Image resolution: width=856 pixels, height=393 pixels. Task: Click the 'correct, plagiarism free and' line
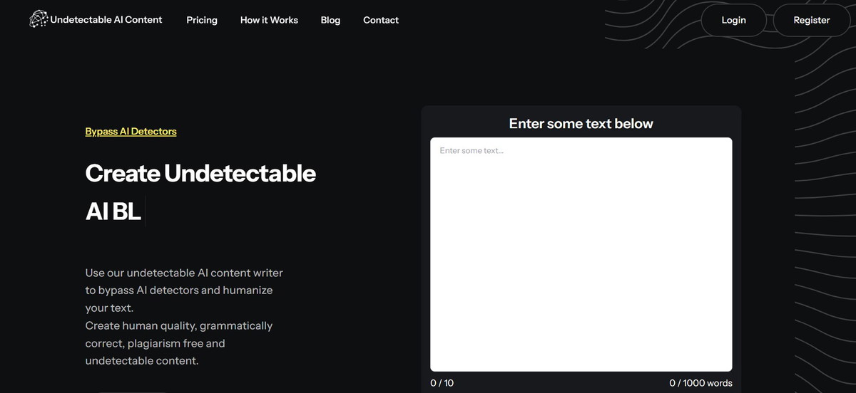155,343
